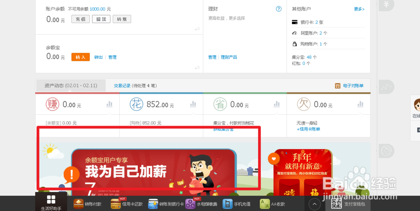Open the 转出 link under 余额宝
Viewport: 420px width, 211px height.
[98, 57]
